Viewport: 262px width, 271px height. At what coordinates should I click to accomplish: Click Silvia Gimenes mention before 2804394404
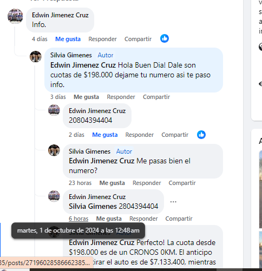click(x=93, y=207)
